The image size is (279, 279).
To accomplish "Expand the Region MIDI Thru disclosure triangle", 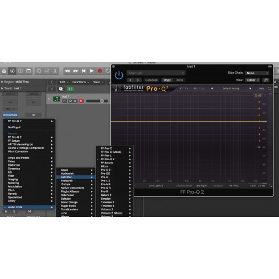I will coord(2,82).
